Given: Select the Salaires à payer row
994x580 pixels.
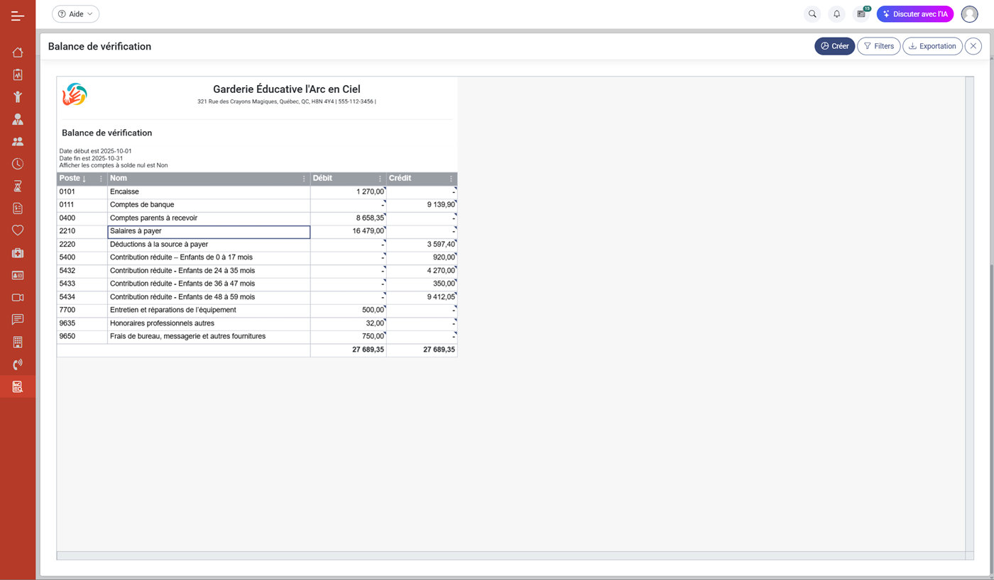Looking at the screenshot, I should click(208, 230).
